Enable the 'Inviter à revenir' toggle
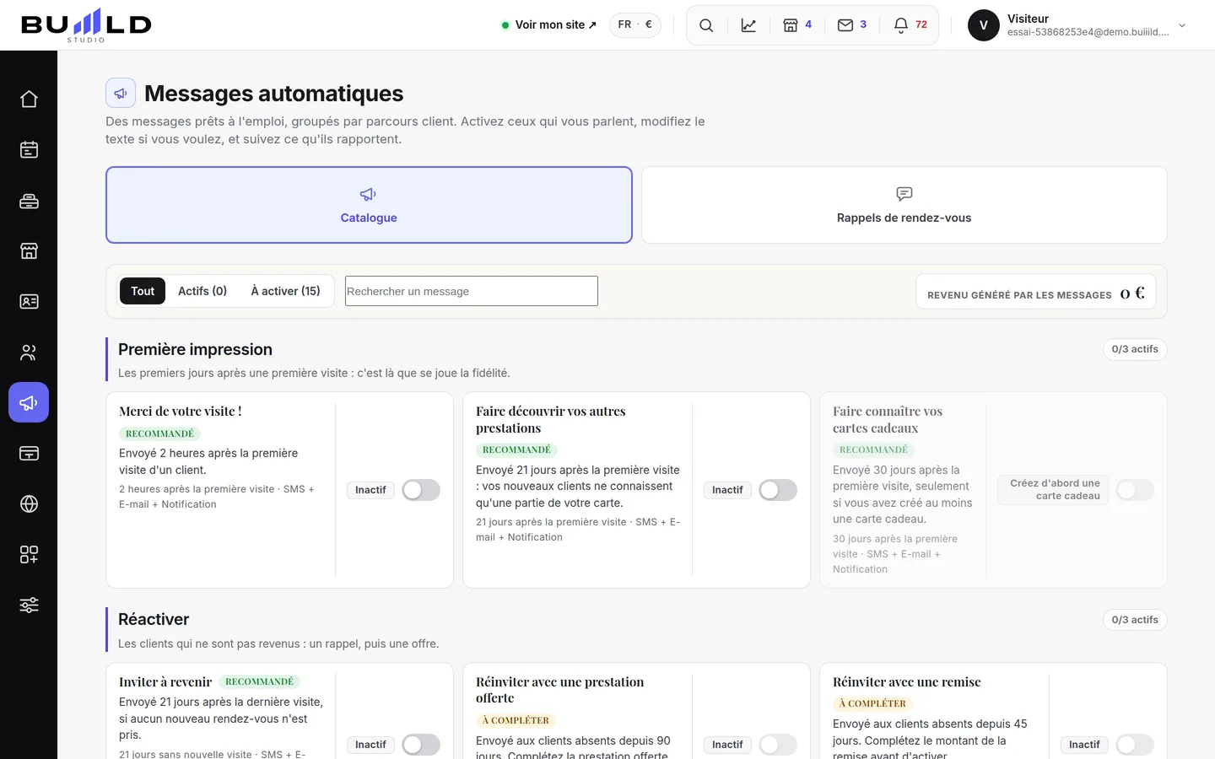 point(421,745)
